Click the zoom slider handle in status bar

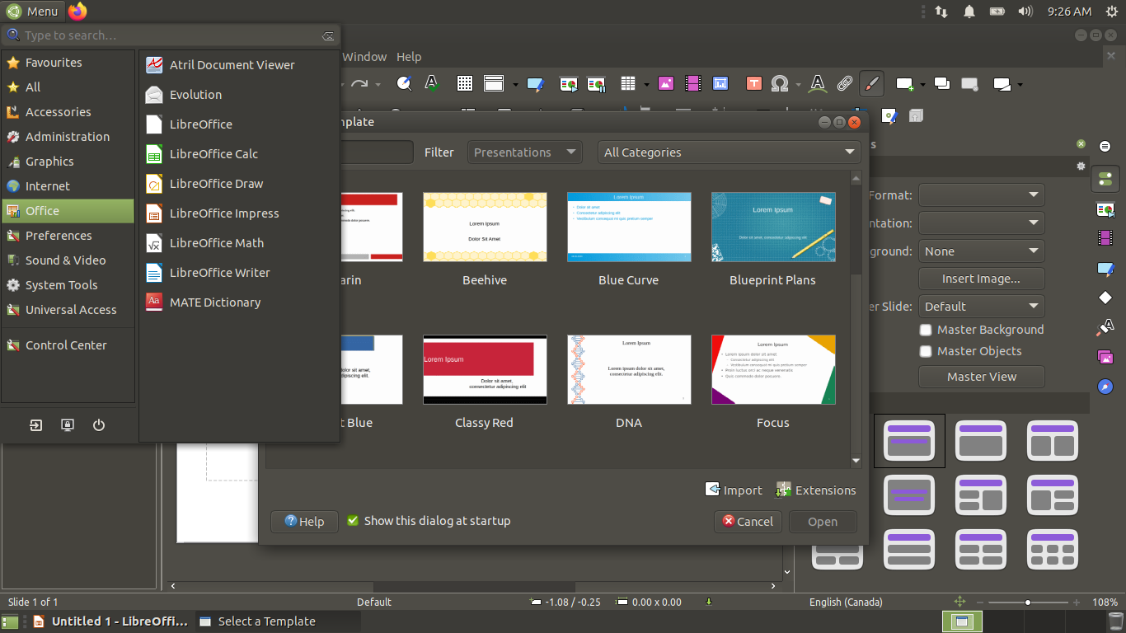coord(1027,603)
